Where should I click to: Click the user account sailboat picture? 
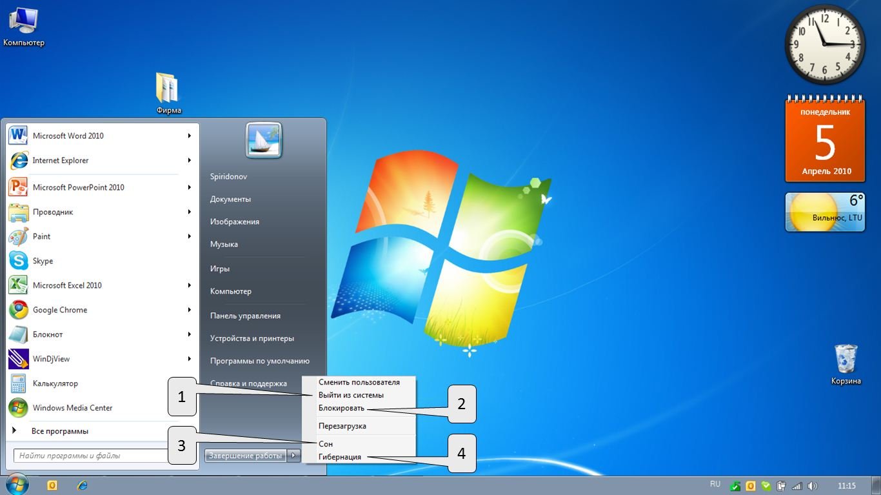click(x=264, y=140)
